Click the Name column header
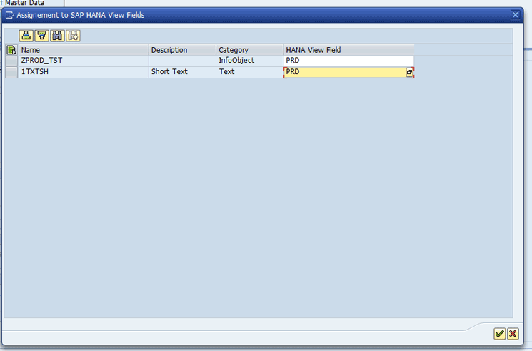The image size is (532, 351). [84, 50]
